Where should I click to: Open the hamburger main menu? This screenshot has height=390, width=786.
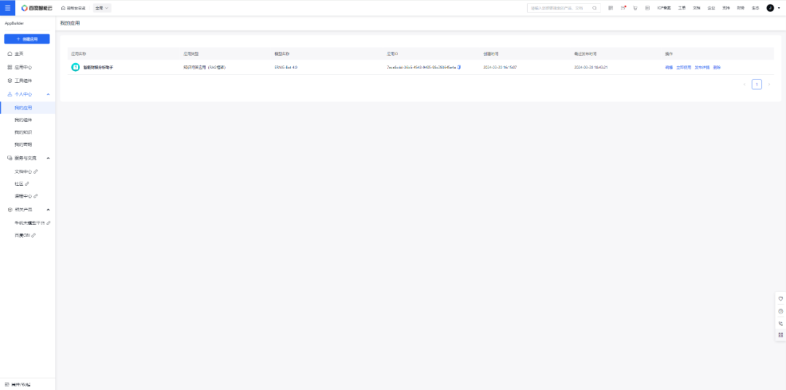pyautogui.click(x=7, y=8)
